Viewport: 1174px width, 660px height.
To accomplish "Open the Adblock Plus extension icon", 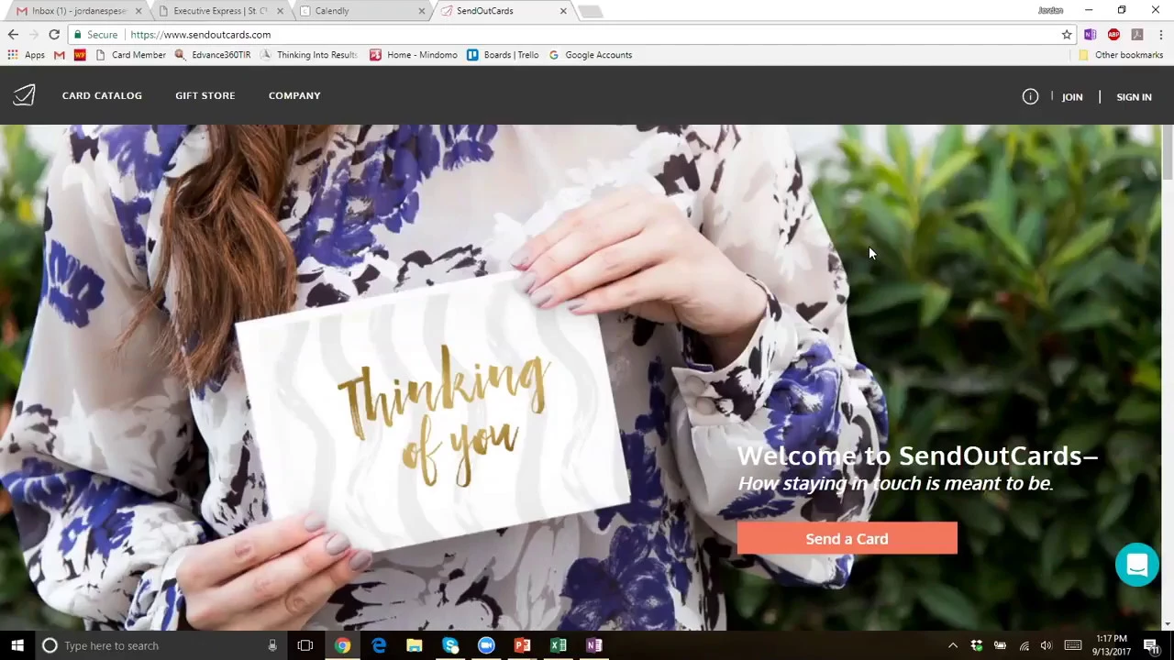I will point(1113,35).
